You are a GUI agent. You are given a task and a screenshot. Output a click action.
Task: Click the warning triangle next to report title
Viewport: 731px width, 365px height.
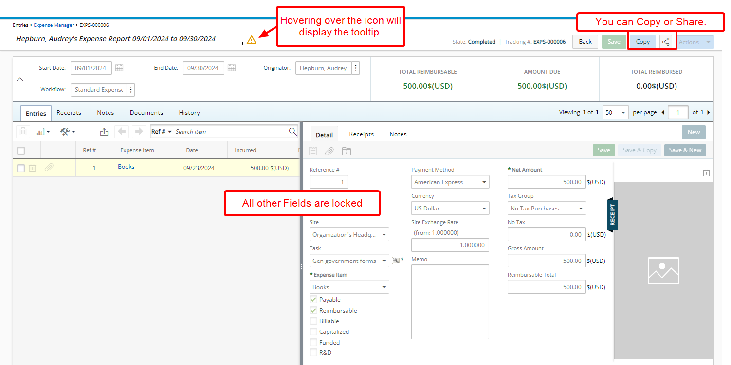click(252, 39)
